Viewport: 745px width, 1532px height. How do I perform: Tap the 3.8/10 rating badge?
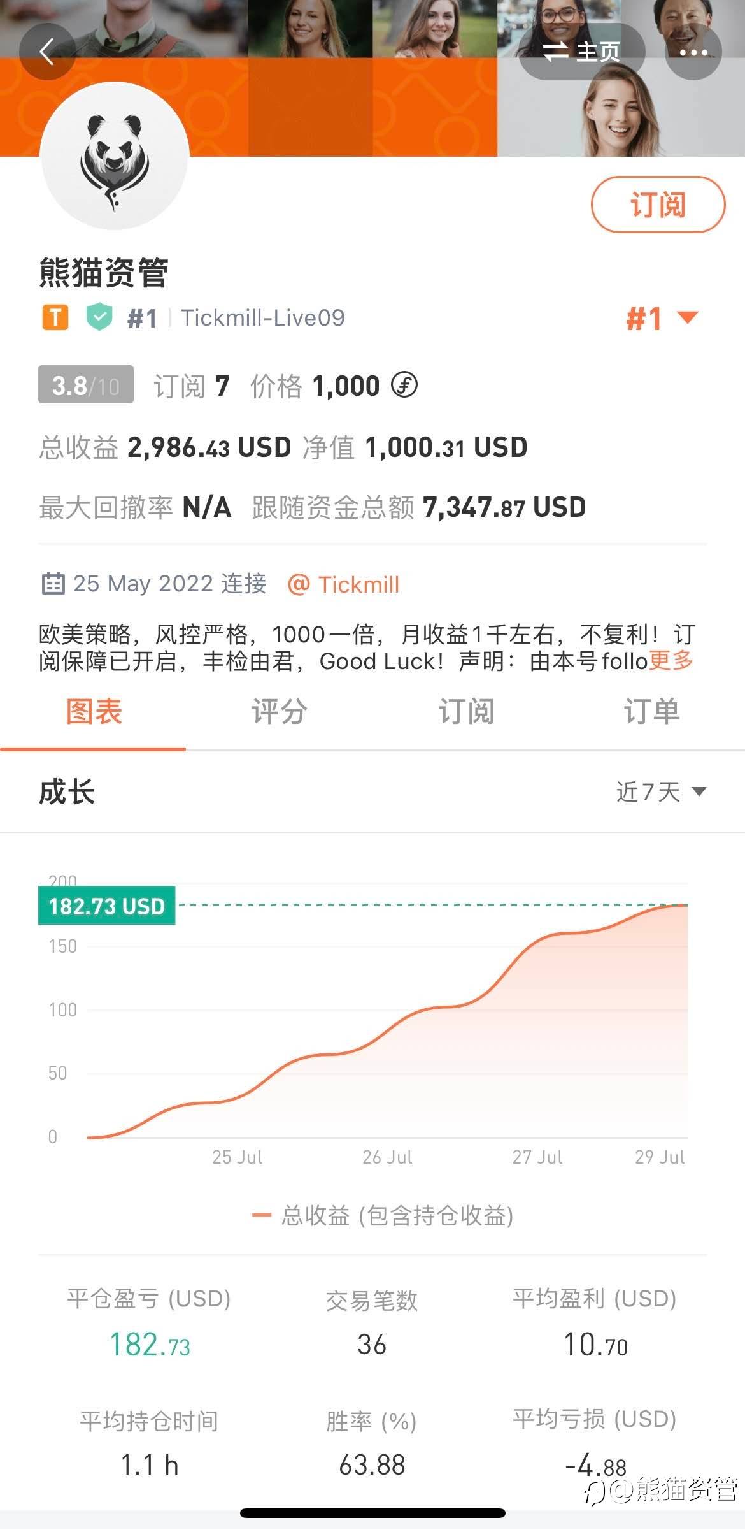[86, 385]
